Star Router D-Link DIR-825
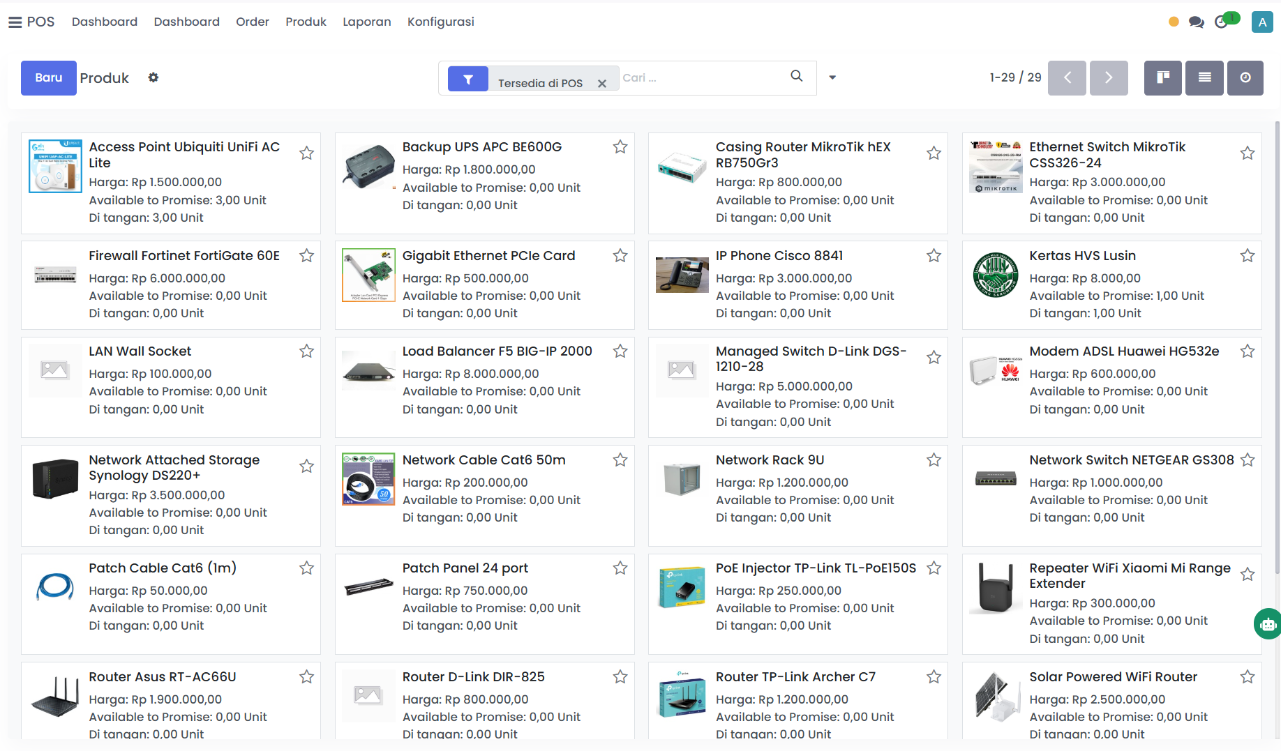The height and width of the screenshot is (751, 1281). [620, 677]
